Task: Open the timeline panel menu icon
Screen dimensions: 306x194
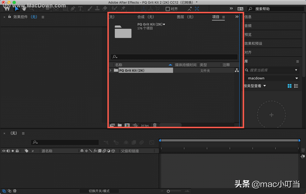Action: [x=23, y=133]
